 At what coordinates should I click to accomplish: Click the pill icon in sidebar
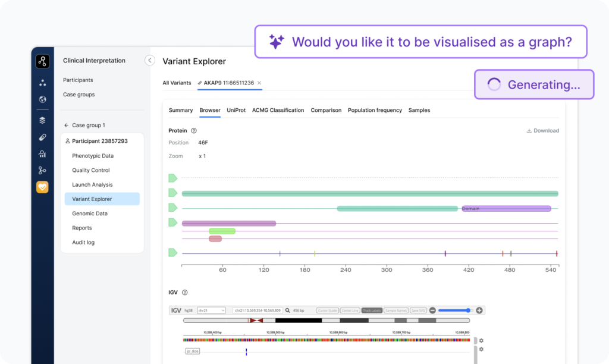point(42,137)
